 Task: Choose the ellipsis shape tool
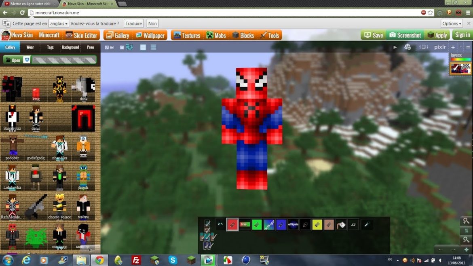click(293, 224)
